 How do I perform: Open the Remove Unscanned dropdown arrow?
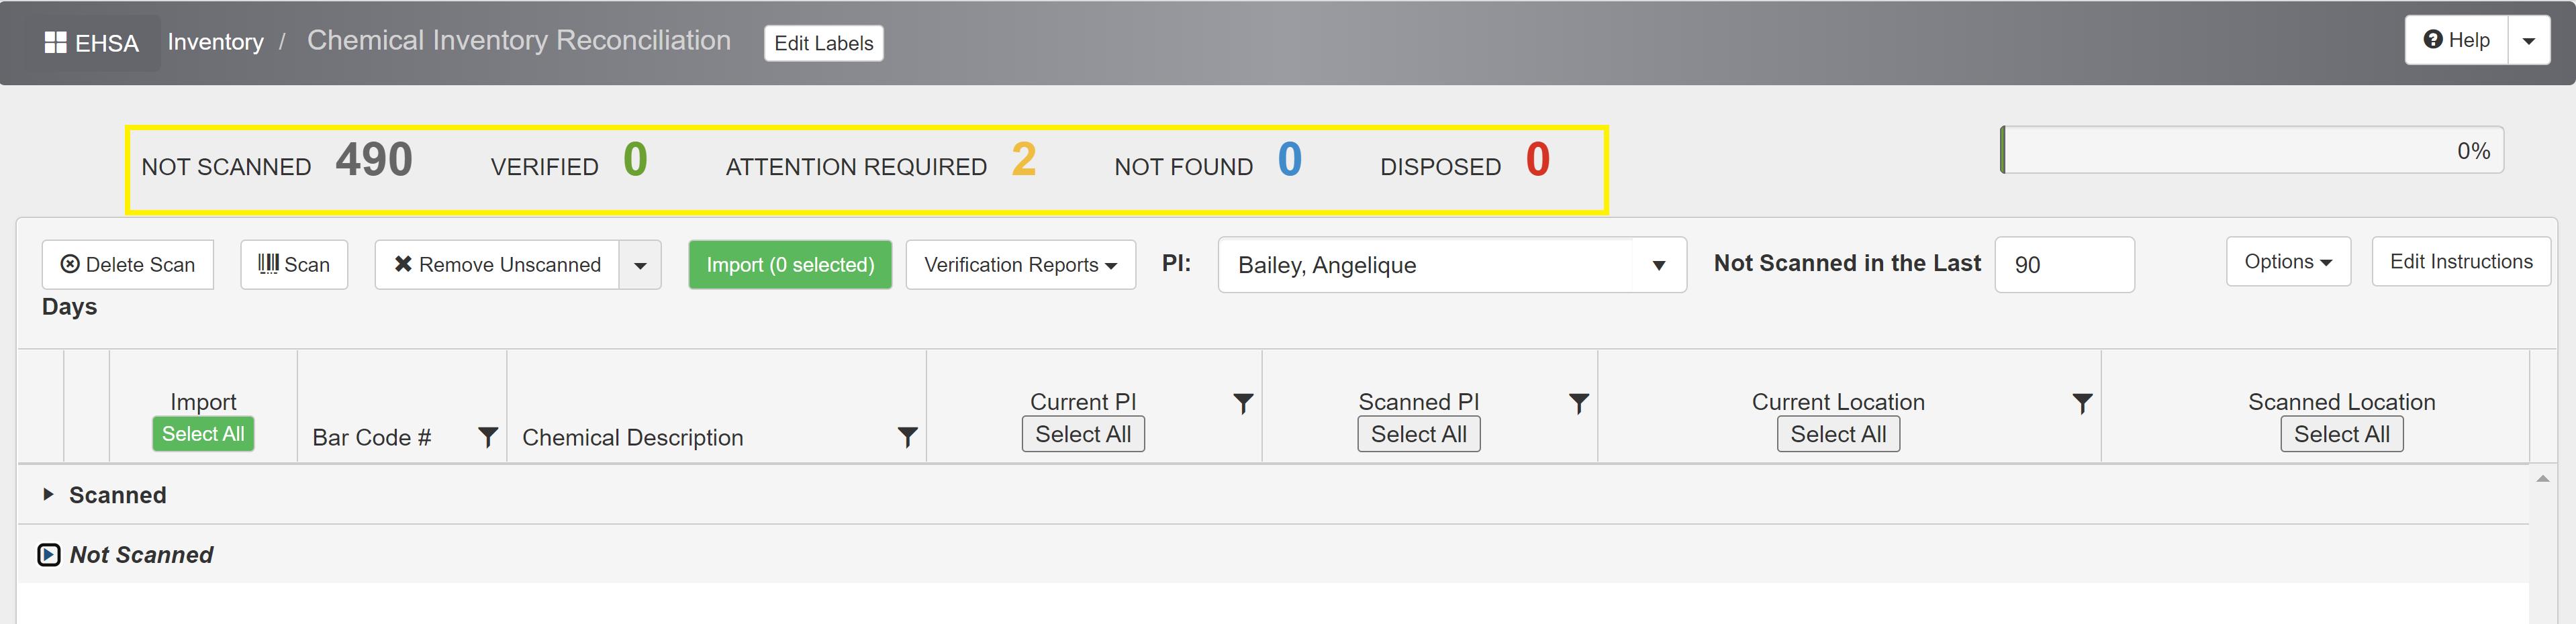click(640, 266)
